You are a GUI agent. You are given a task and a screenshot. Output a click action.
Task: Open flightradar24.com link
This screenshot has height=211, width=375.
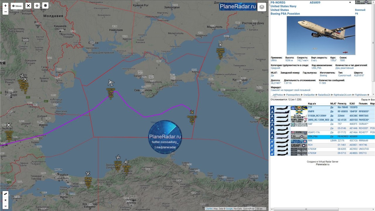[x=342, y=95]
